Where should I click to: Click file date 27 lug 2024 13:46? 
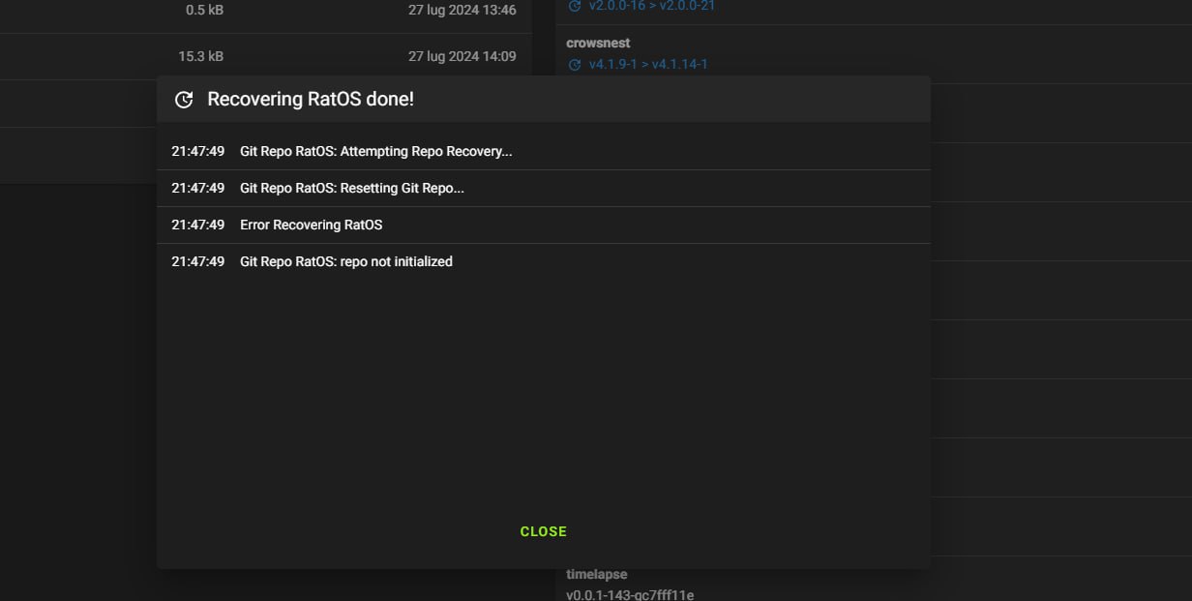pyautogui.click(x=462, y=10)
